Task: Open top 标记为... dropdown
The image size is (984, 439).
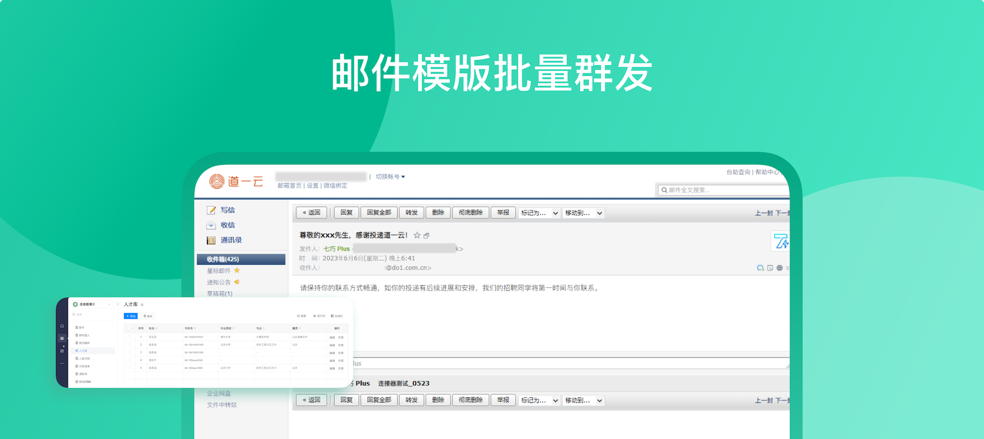Action: click(539, 213)
